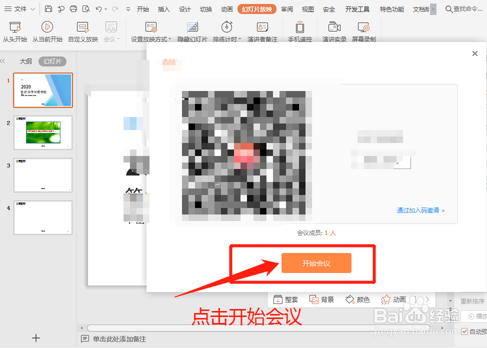Click 通过加入码邀请 link
The width and height of the screenshot is (487, 348).
[x=421, y=210]
